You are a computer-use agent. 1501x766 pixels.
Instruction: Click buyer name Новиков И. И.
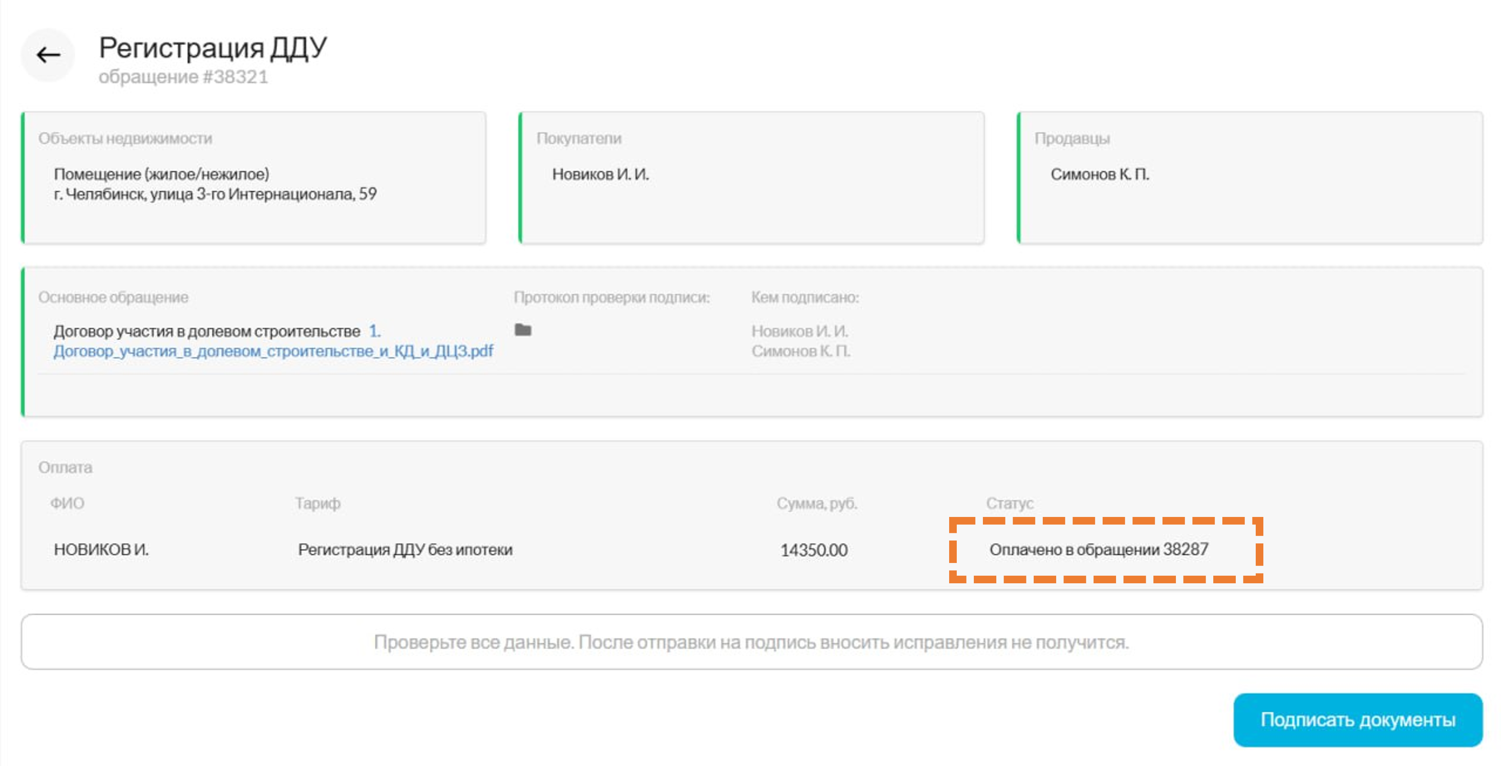click(x=600, y=174)
